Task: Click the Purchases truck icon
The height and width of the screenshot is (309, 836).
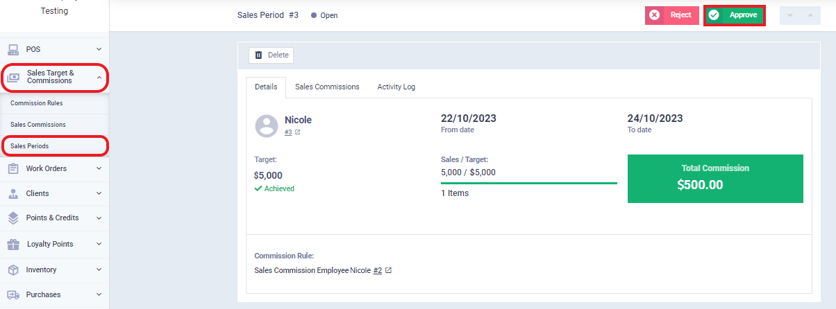Action: [x=13, y=294]
